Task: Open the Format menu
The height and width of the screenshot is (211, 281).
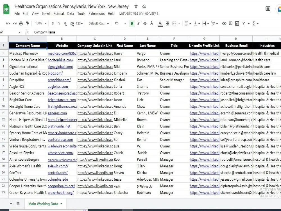Action: pyautogui.click(x=59, y=14)
